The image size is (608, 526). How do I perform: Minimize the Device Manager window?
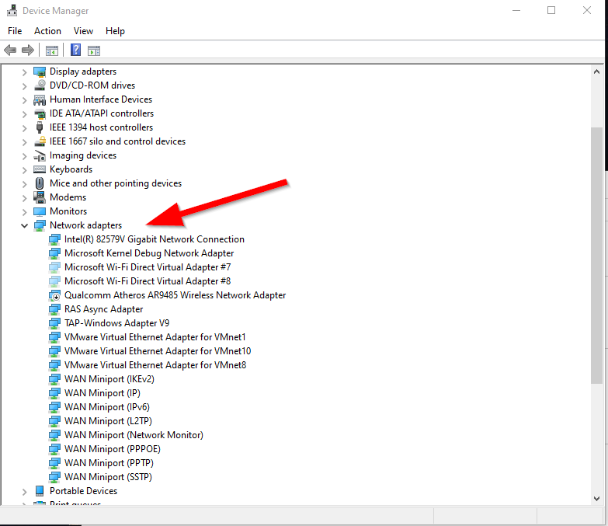pos(516,10)
